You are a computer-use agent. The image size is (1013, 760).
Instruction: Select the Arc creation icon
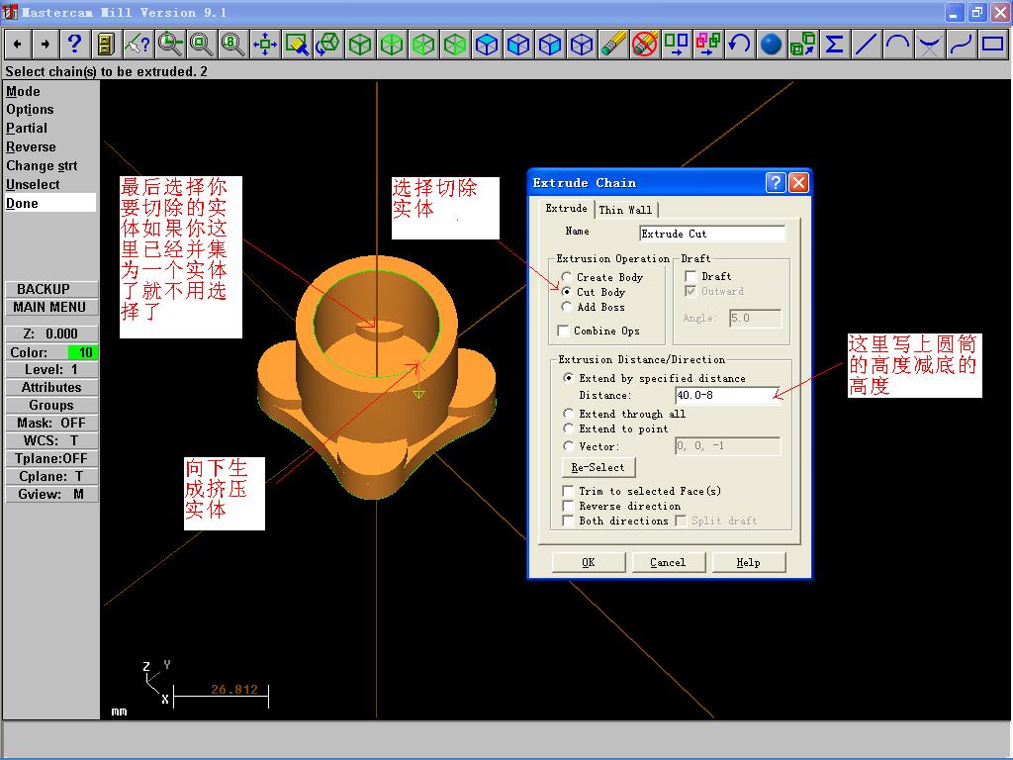coord(898,45)
